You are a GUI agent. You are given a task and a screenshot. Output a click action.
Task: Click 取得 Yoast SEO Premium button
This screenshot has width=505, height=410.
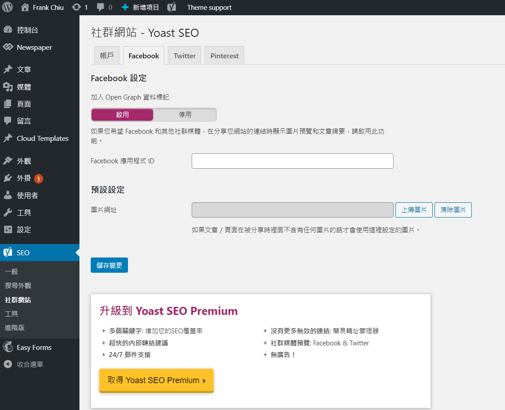pyautogui.click(x=156, y=380)
